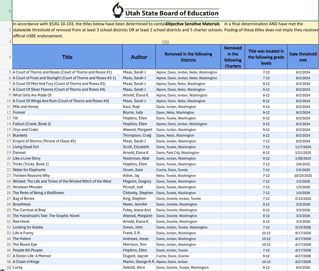Select districts cell 'Davis, Park City, Washington'
The width and height of the screenshot is (319, 271).
[188, 152]
